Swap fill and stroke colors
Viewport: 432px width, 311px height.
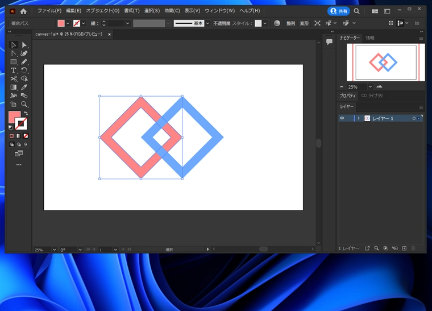pos(26,113)
